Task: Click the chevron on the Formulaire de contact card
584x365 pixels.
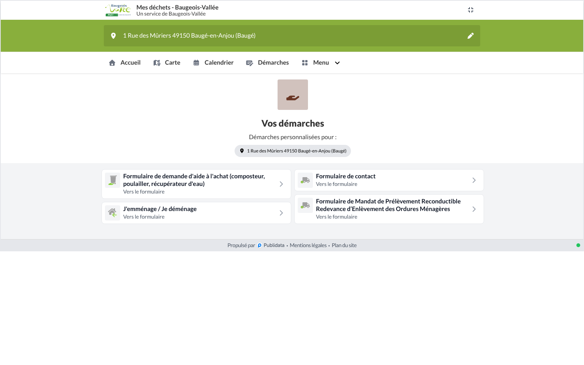Action: (474, 180)
